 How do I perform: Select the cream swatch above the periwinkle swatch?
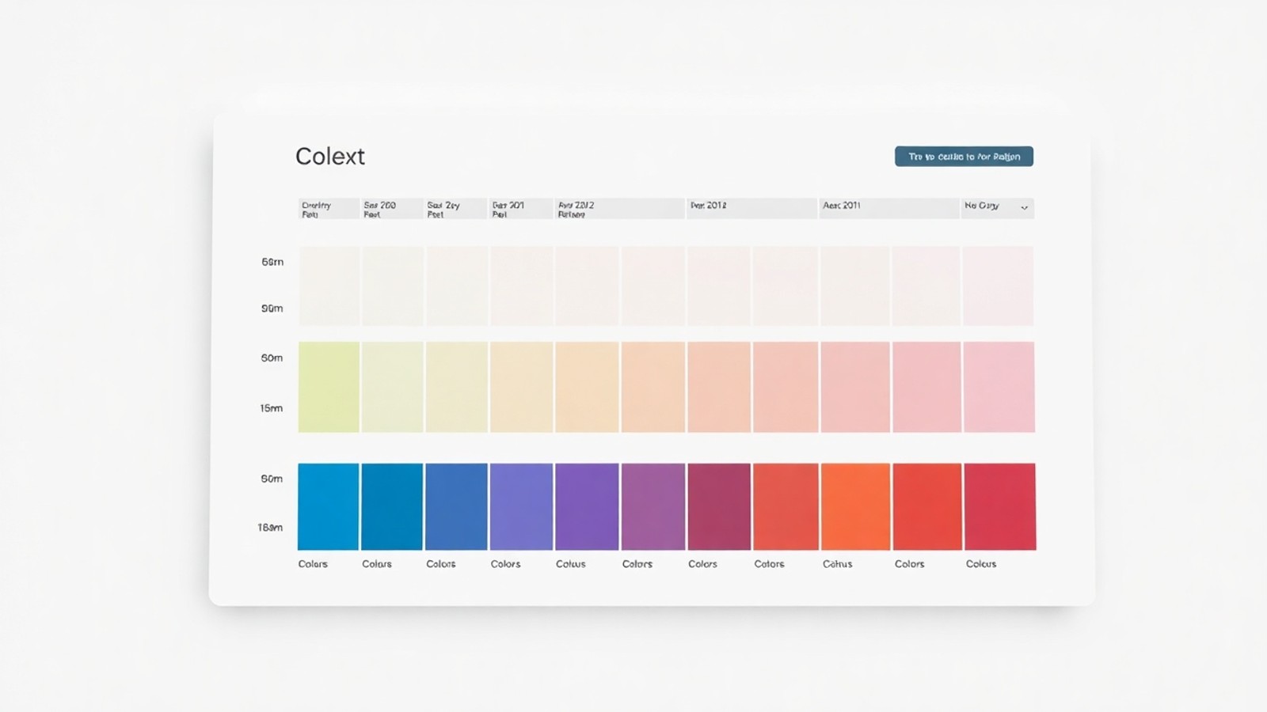click(x=521, y=387)
